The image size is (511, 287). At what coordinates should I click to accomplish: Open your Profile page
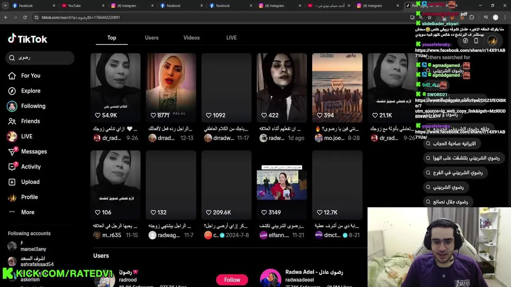tap(29, 197)
